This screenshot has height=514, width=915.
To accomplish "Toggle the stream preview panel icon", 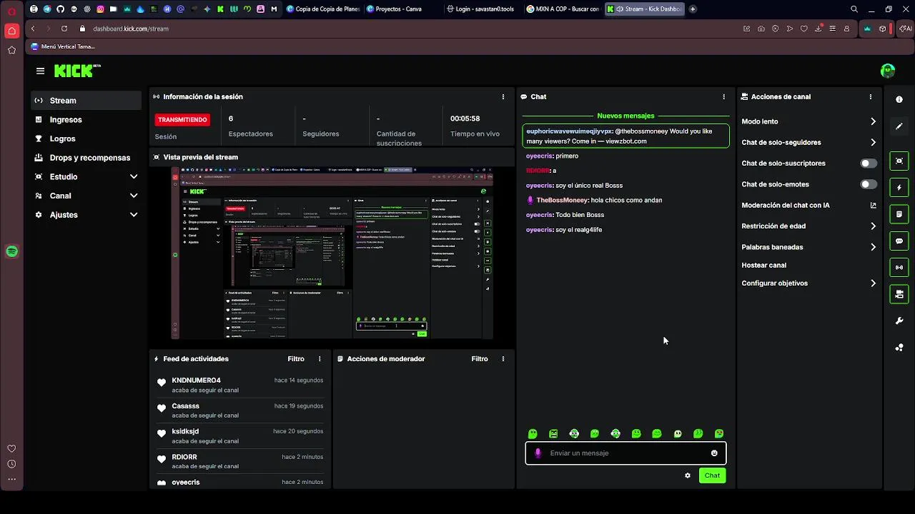I will 899,161.
